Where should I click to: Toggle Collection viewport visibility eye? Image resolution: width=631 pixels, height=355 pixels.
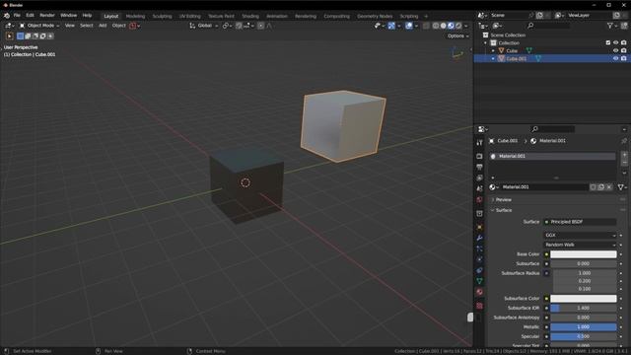(615, 42)
